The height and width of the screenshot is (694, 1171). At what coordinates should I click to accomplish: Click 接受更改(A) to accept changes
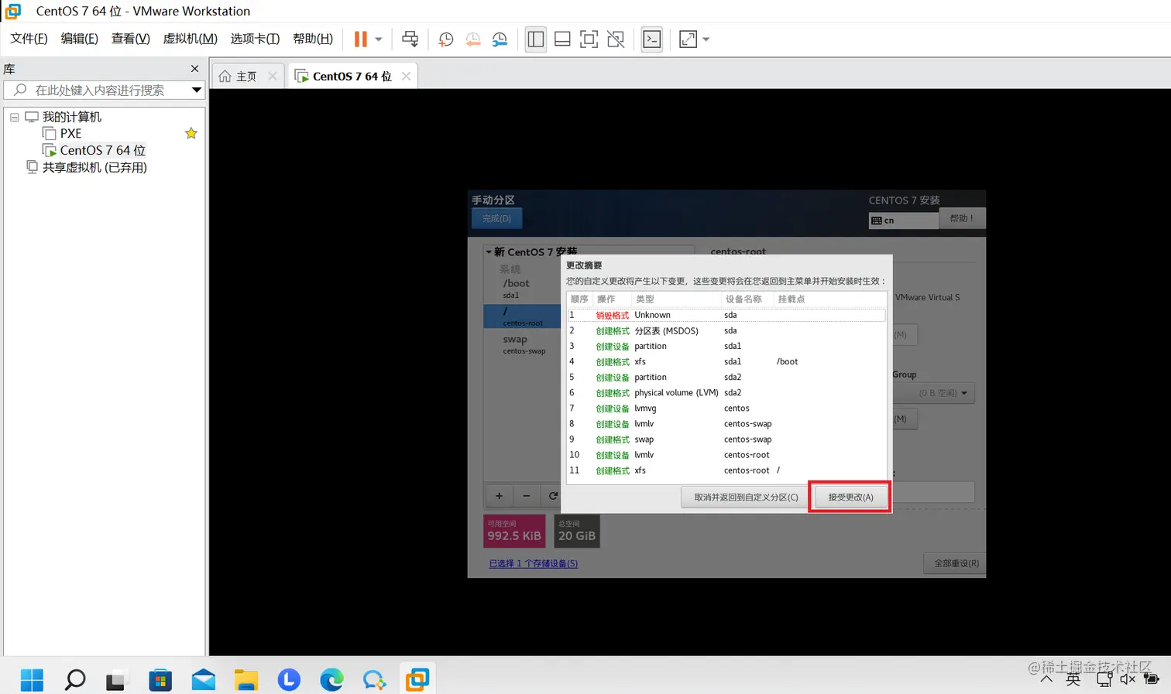850,497
